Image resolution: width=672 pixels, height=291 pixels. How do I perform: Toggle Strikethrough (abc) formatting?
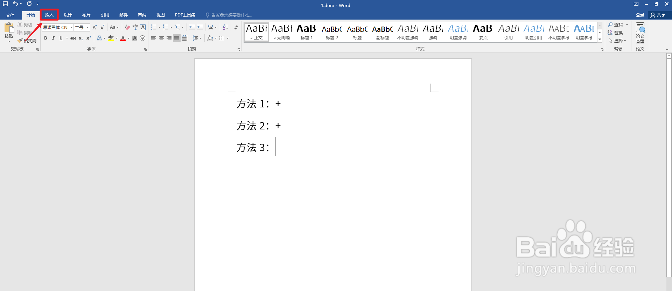(73, 38)
